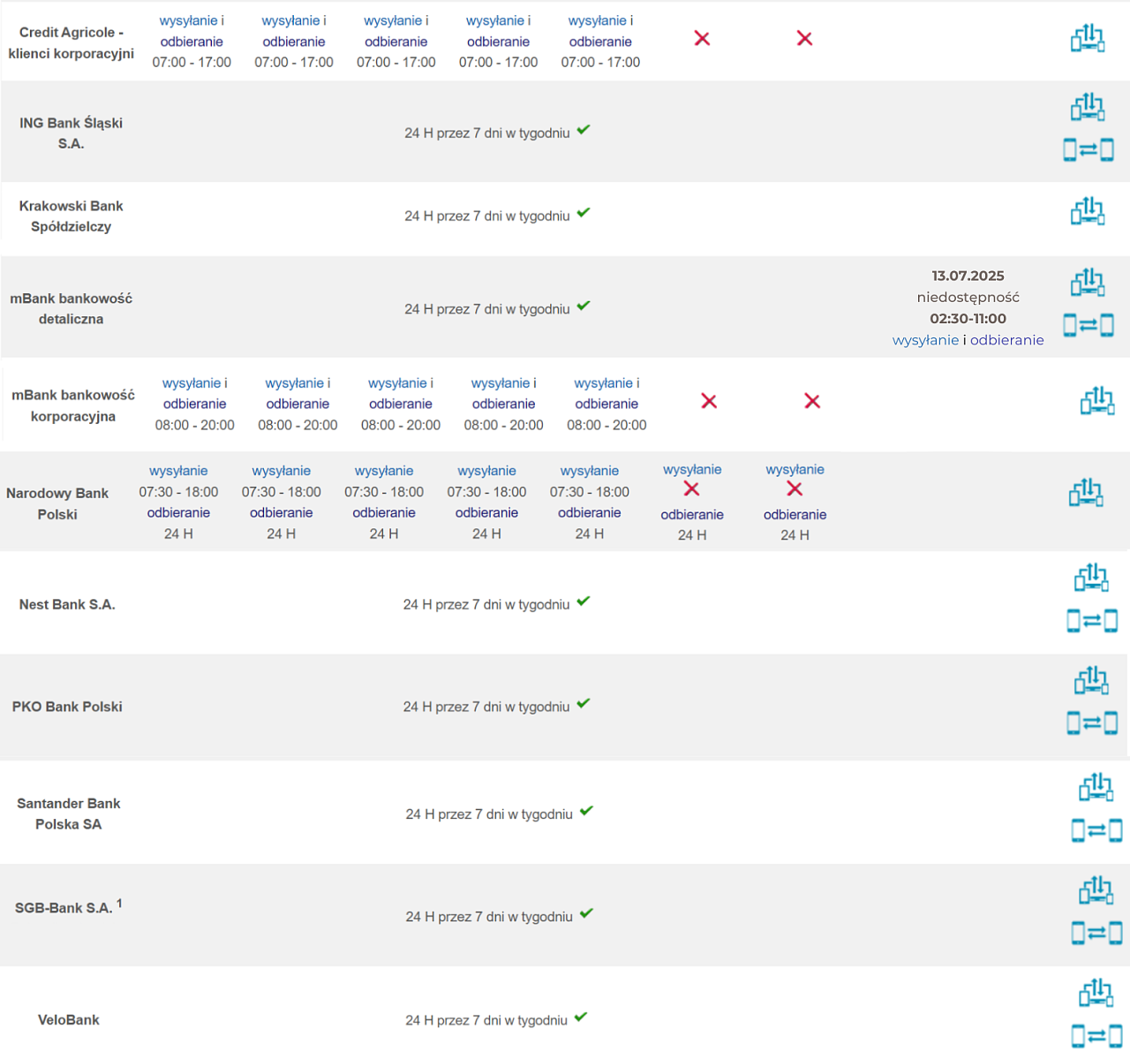Viewport: 1130px width, 1060px height.
Task: Click first wysyłanie link in Credit Agricole row
Action: click(x=187, y=20)
